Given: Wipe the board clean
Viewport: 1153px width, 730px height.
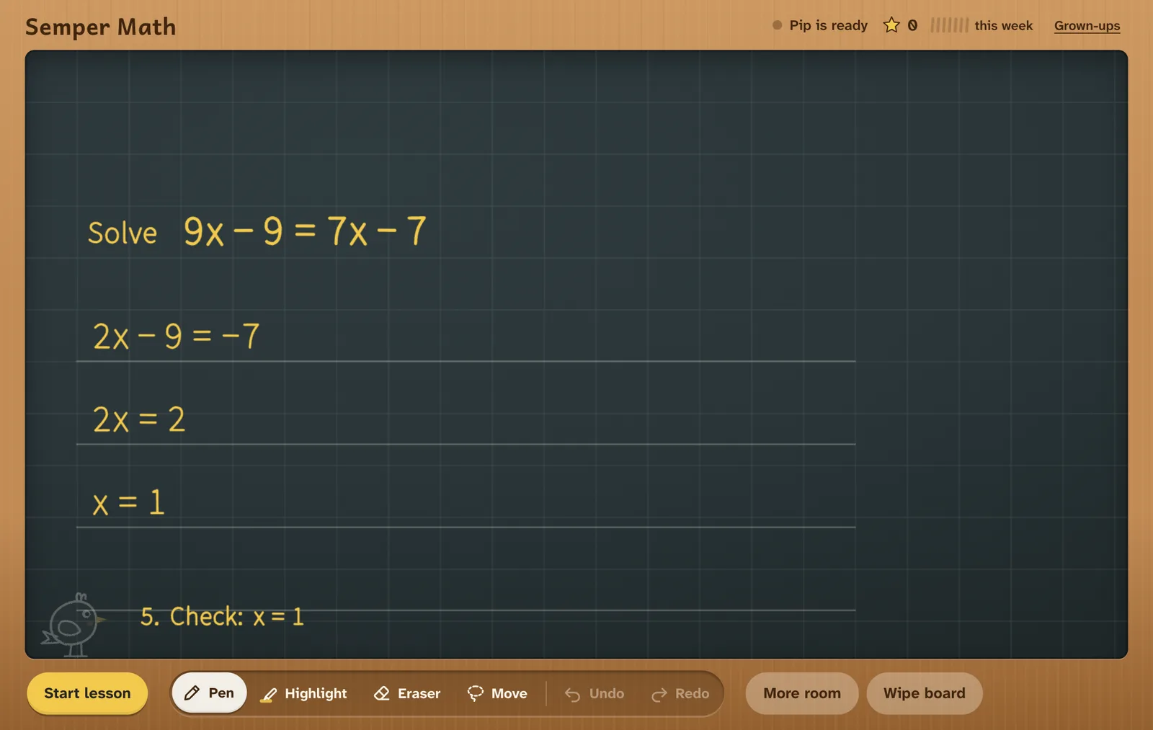Looking at the screenshot, I should [925, 693].
